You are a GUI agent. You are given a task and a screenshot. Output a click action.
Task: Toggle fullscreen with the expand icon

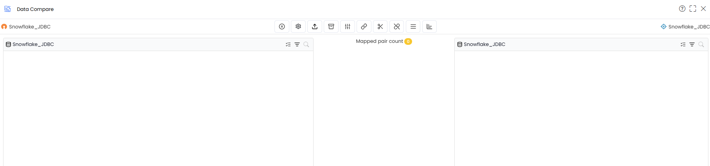click(693, 9)
